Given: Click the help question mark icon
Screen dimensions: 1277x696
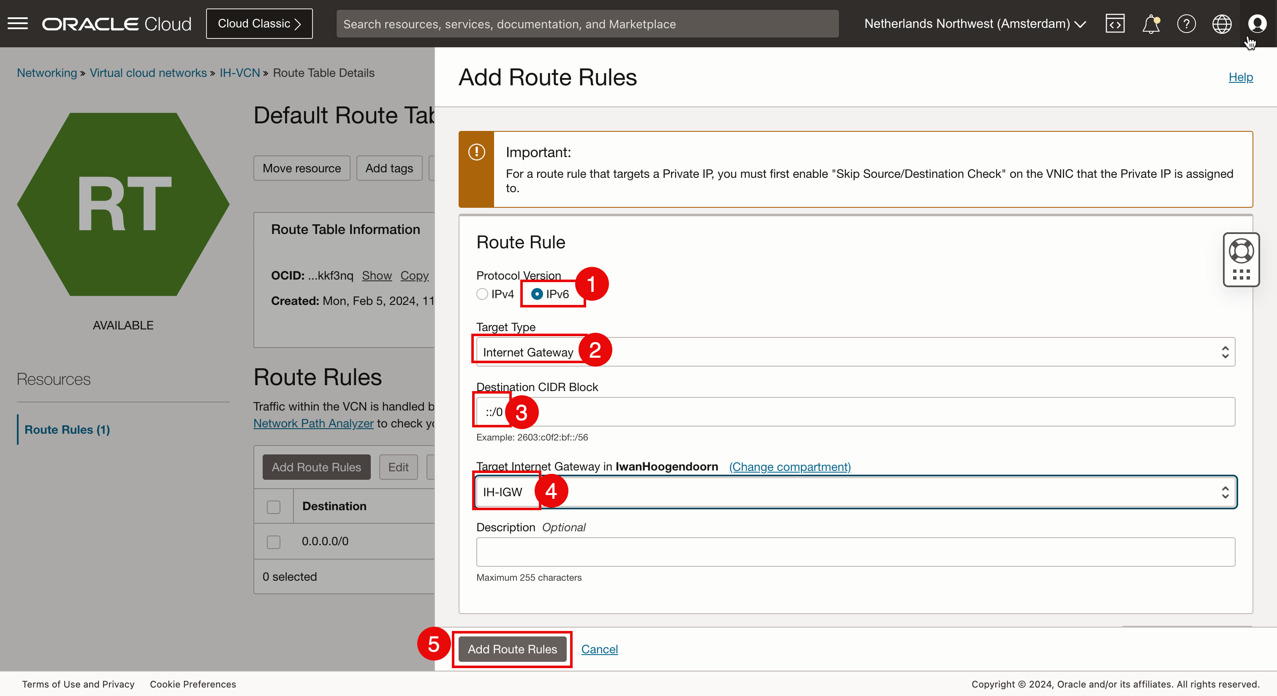Looking at the screenshot, I should coord(1186,23).
